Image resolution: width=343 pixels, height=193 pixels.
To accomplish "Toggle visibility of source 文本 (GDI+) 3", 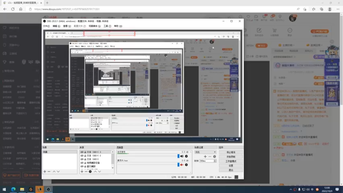I will pyautogui.click(x=82, y=152).
